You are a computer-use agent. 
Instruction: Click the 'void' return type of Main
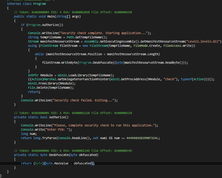[42, 17]
